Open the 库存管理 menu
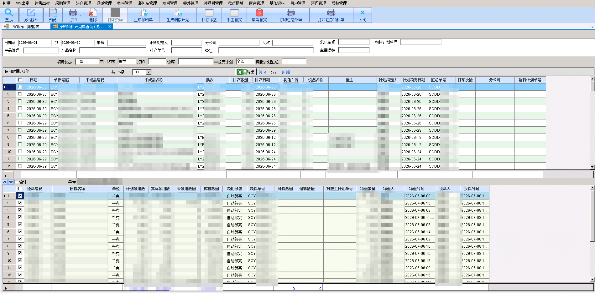 (x=256, y=3)
